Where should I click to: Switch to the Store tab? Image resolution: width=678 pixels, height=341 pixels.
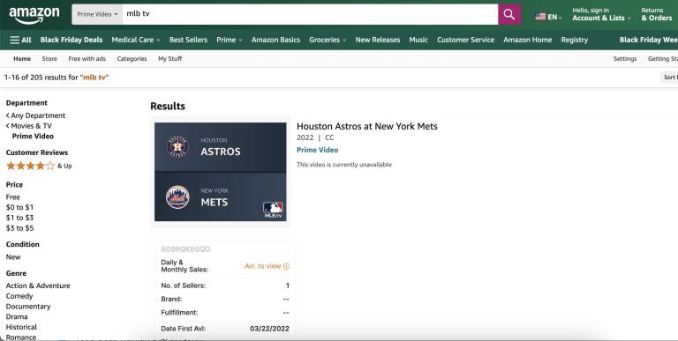[49, 59]
